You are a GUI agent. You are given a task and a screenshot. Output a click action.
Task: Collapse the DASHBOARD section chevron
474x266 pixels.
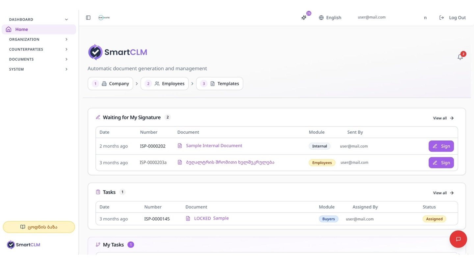66,19
